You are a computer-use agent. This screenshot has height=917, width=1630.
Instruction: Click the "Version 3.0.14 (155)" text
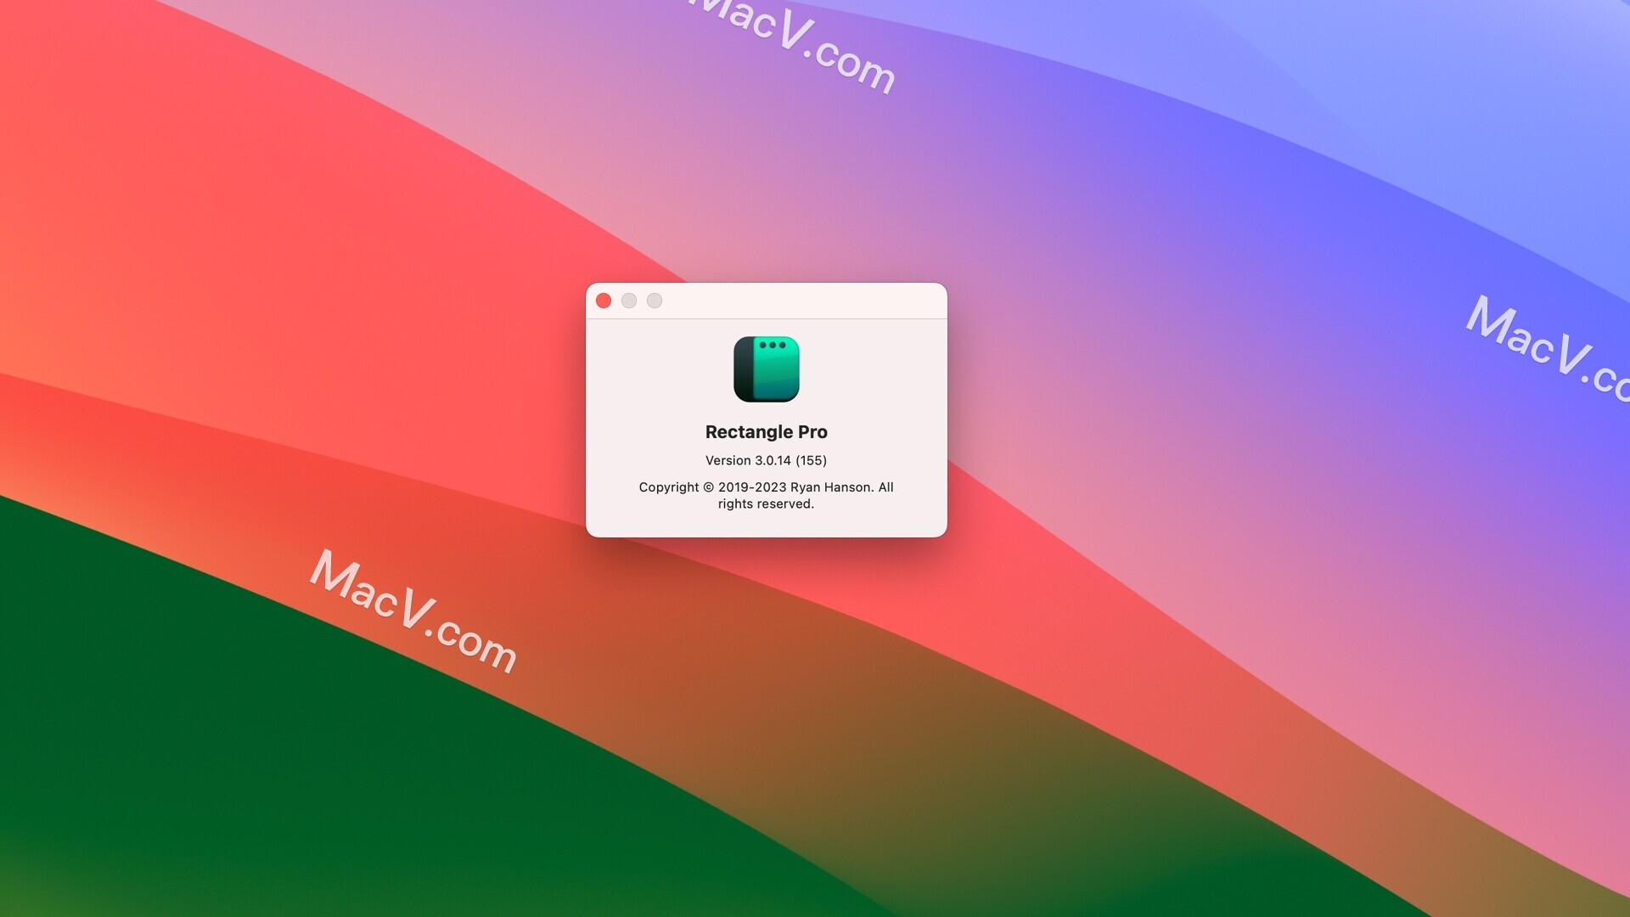click(x=766, y=460)
